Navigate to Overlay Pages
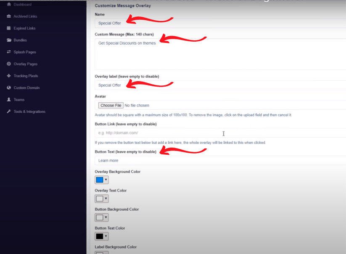The image size is (346, 254). (x=26, y=64)
